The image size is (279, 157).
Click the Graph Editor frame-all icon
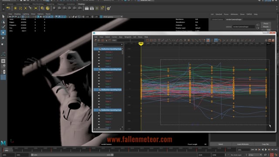(148, 41)
